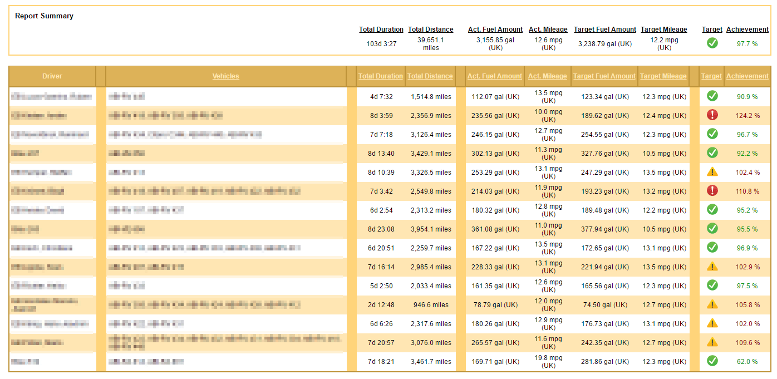This screenshot has width=777, height=379.
Task: Click summary achievement 97.7 %
Action: pos(748,44)
